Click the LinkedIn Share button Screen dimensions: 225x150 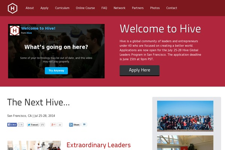click(x=75, y=124)
